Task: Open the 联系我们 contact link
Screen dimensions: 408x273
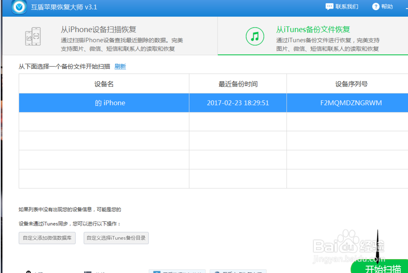Action: 346,7
